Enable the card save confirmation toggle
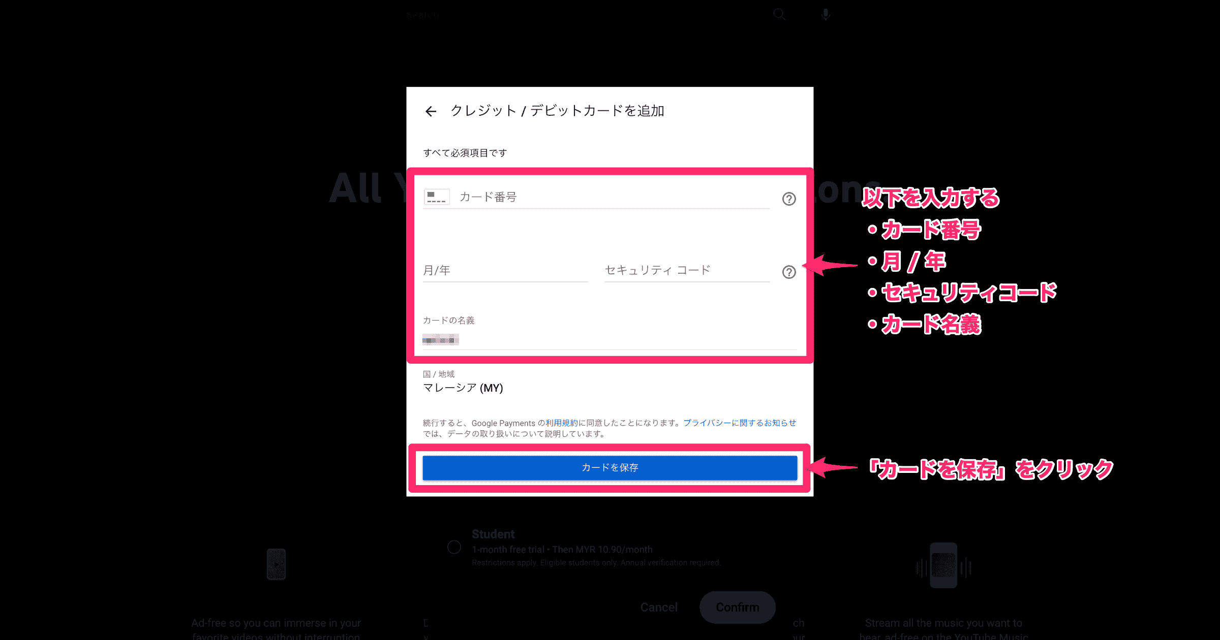Image resolution: width=1220 pixels, height=640 pixels. click(x=610, y=467)
